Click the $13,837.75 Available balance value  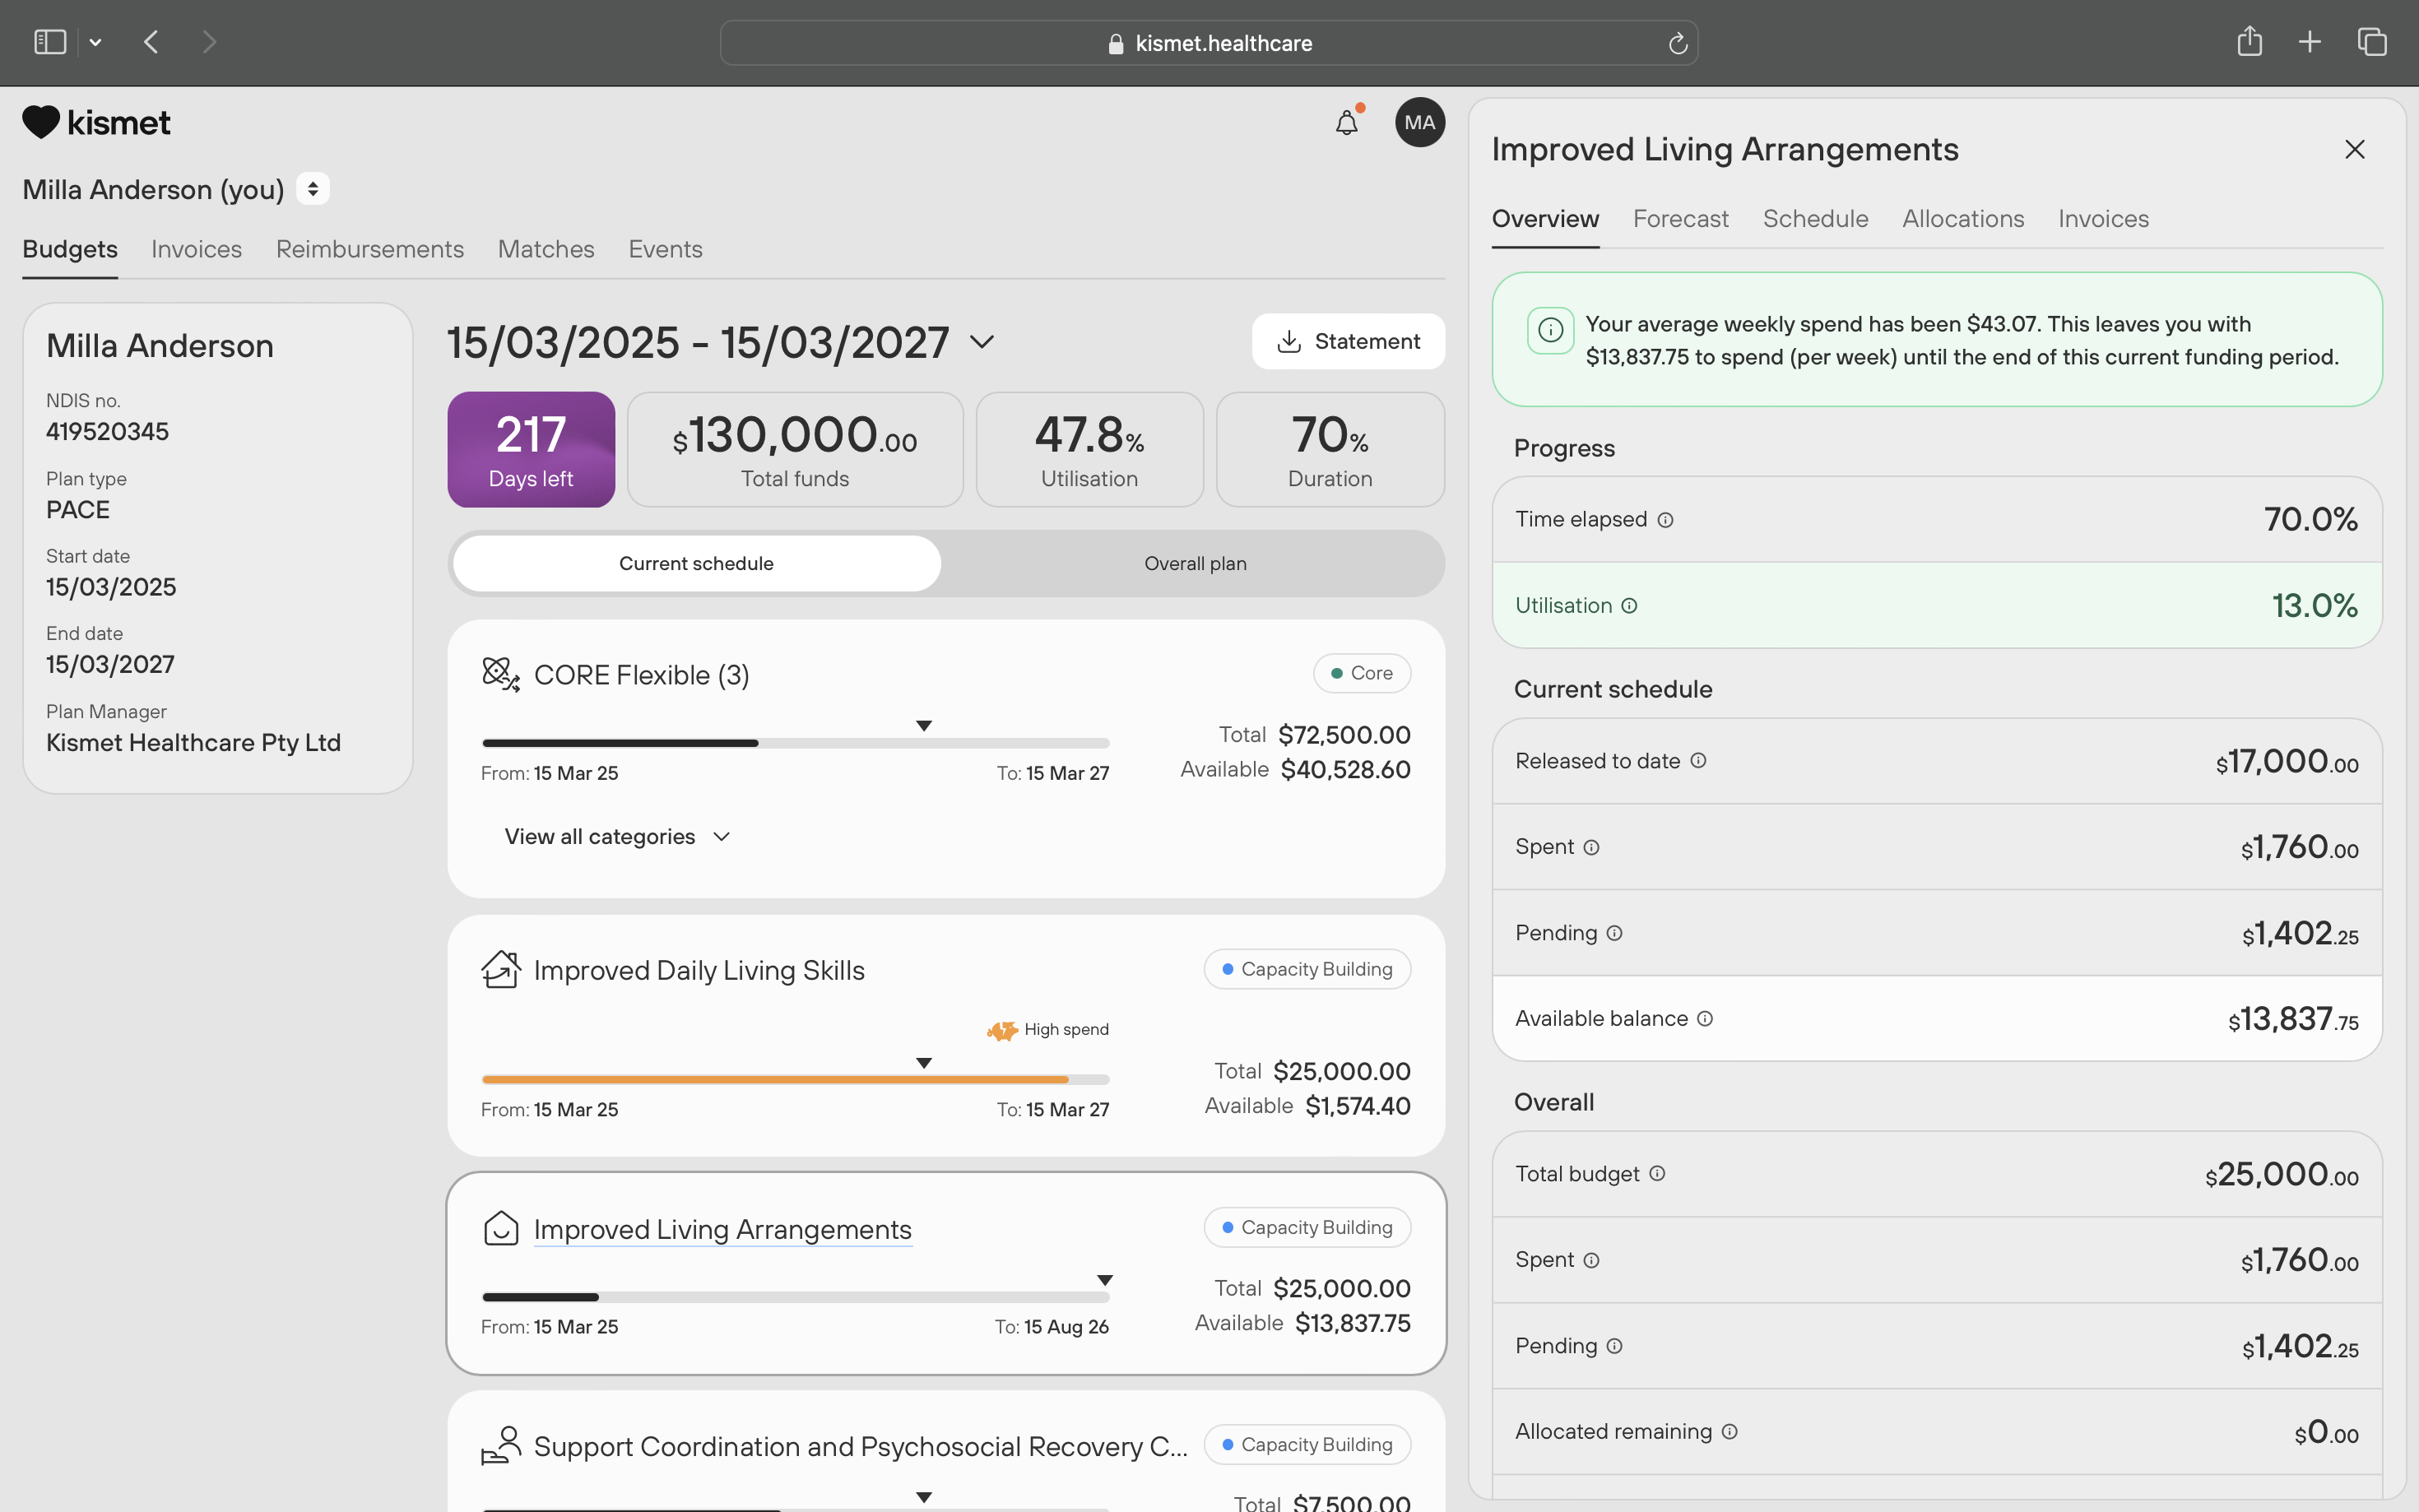tap(2292, 1019)
